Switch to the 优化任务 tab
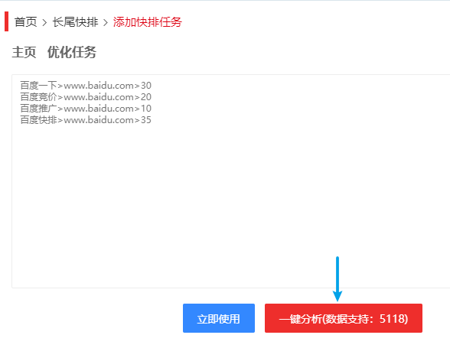450x348 pixels. 72,52
